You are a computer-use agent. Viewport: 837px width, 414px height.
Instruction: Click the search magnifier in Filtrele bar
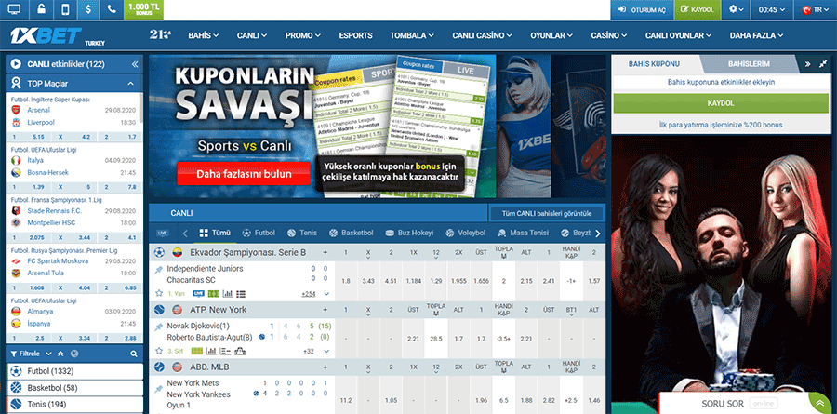[134, 354]
